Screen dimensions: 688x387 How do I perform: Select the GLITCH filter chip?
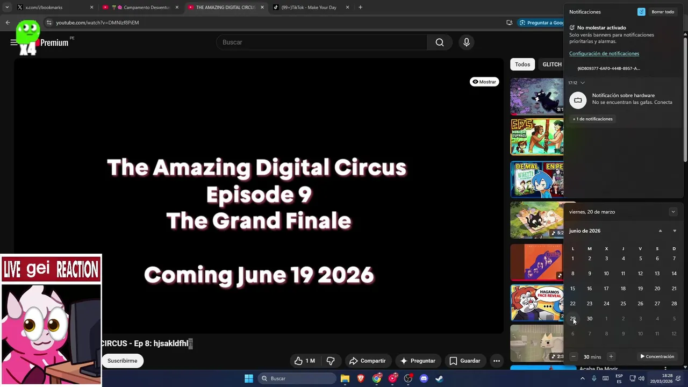[x=552, y=64]
